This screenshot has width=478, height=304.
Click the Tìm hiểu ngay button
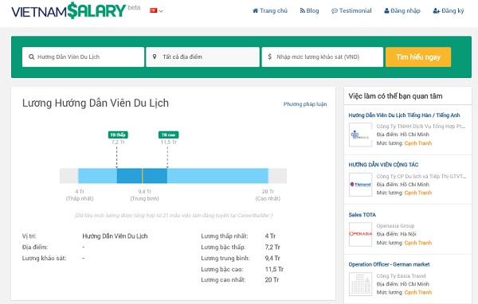[x=418, y=57]
